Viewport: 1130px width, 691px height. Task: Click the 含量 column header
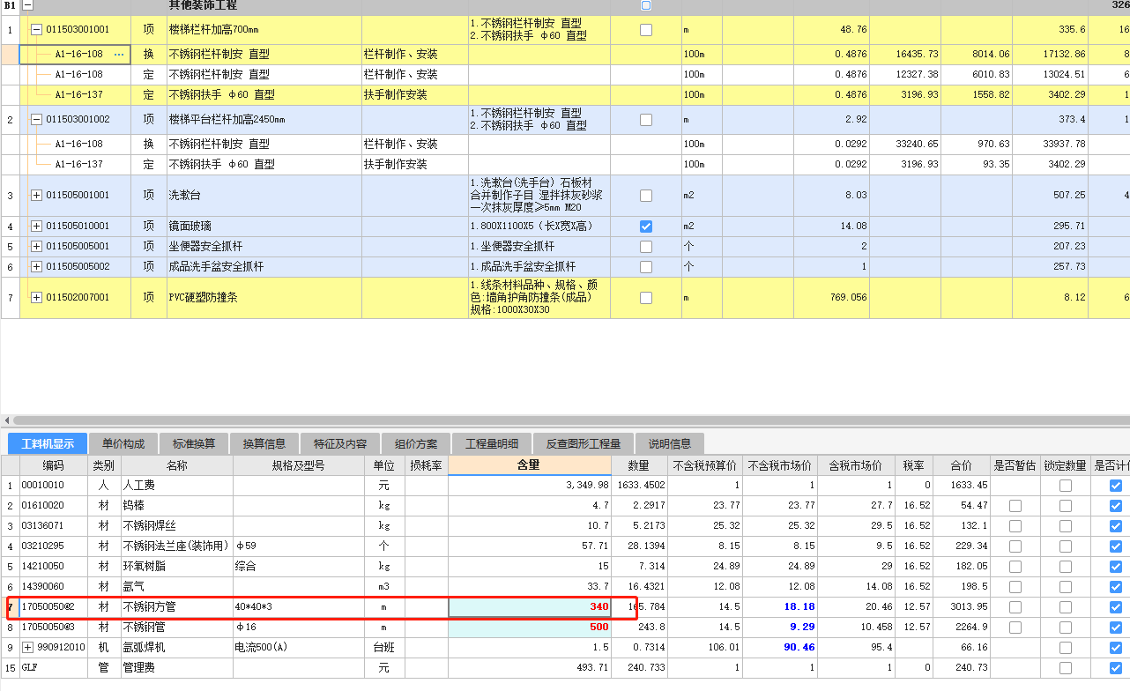pyautogui.click(x=529, y=465)
